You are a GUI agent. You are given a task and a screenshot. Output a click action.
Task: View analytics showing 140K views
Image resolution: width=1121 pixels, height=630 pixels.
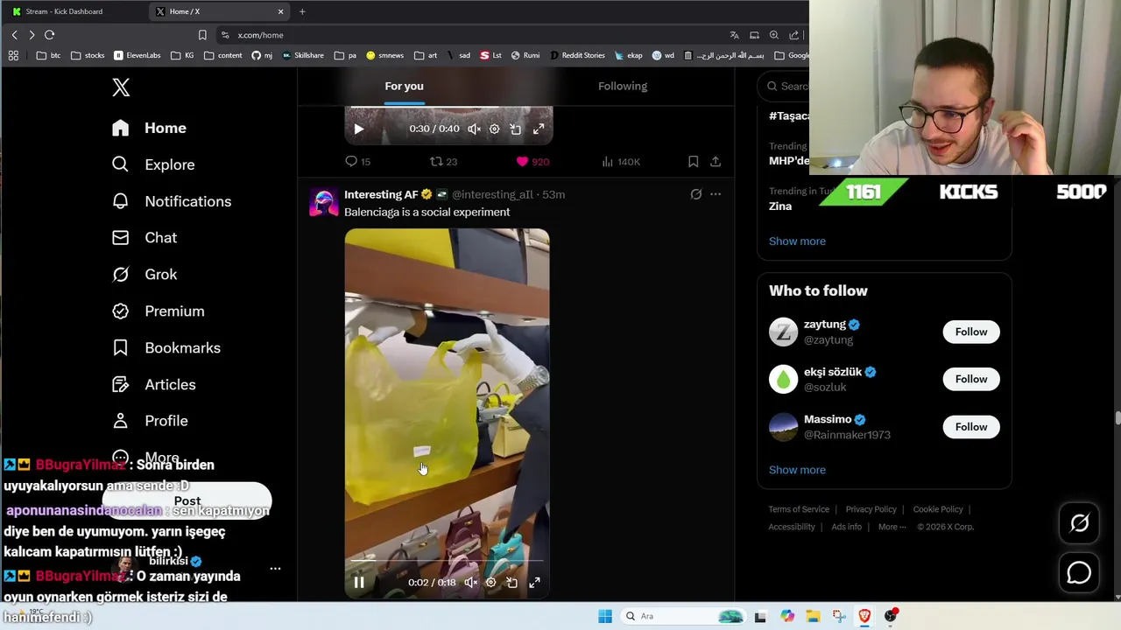pyautogui.click(x=621, y=162)
